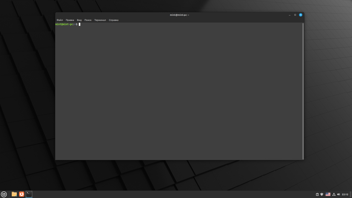Click the terminal window title bar
Viewport: 352px width, 198px height.
[180, 15]
